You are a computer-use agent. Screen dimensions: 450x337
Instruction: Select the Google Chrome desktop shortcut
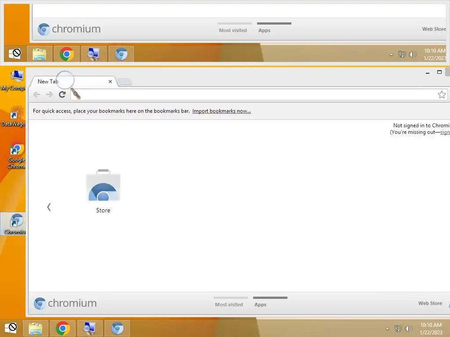point(16,155)
